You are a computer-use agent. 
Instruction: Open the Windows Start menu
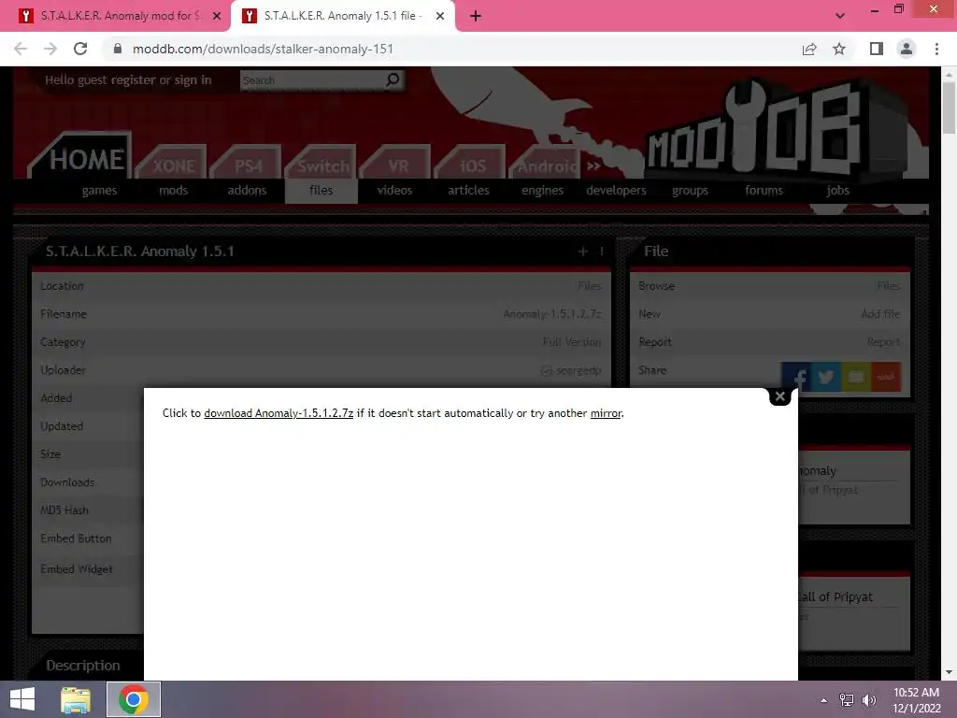point(22,699)
